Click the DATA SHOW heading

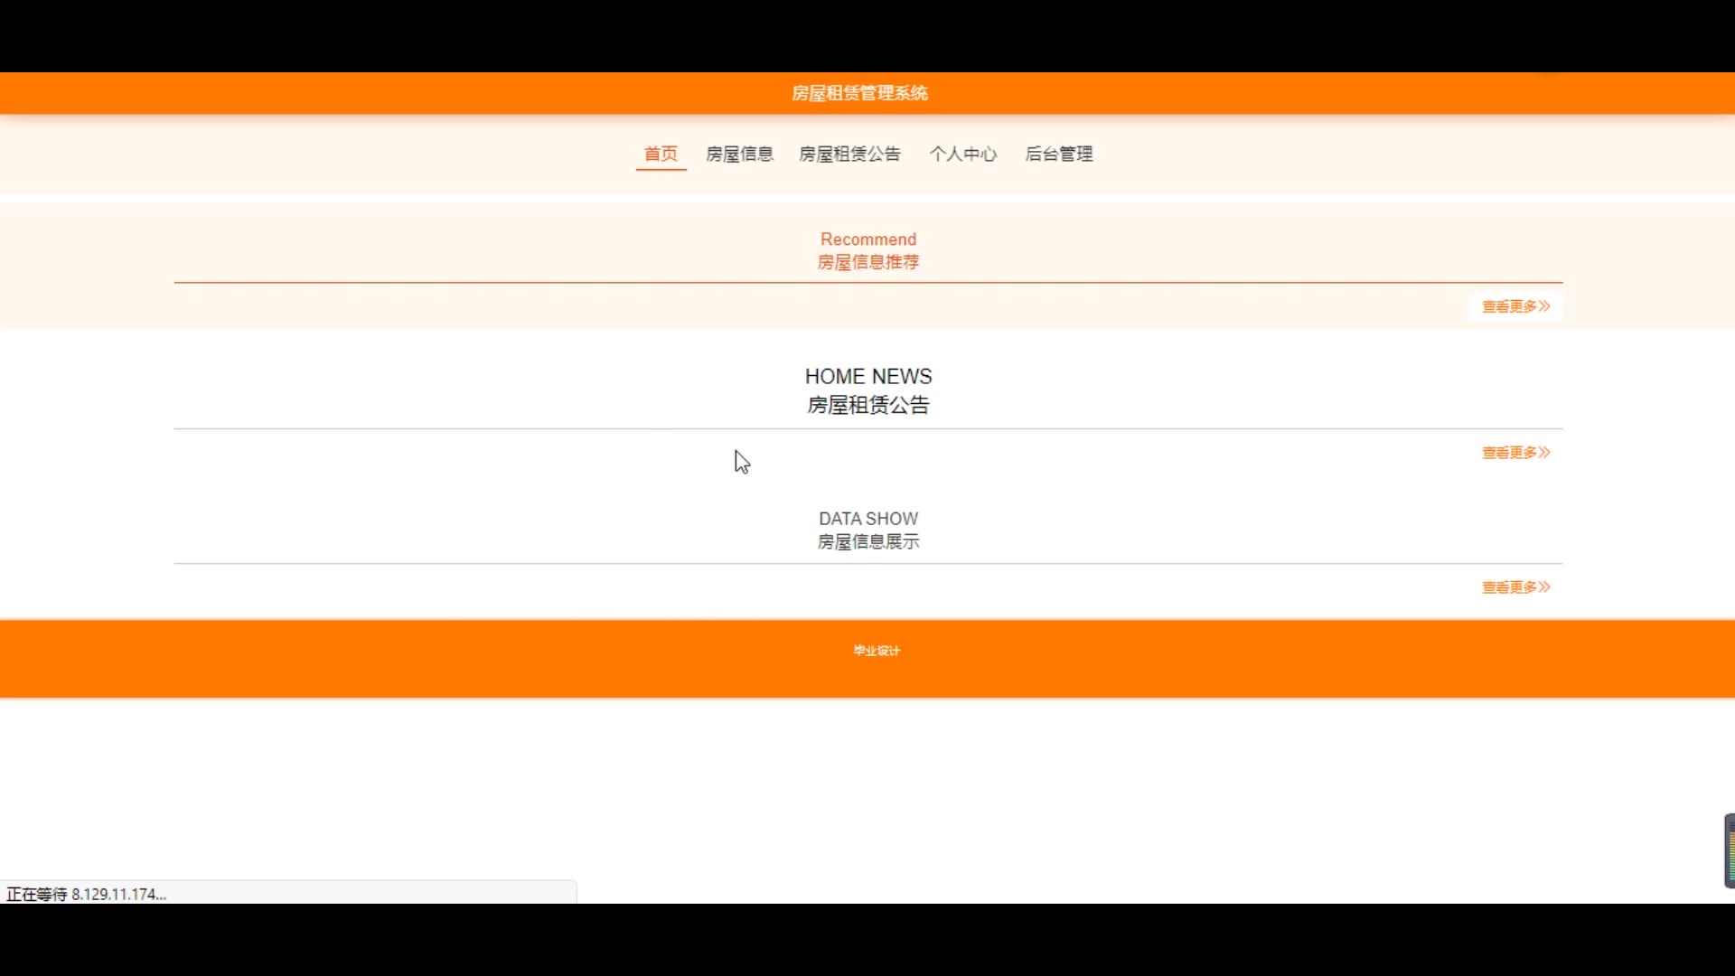pyautogui.click(x=867, y=519)
